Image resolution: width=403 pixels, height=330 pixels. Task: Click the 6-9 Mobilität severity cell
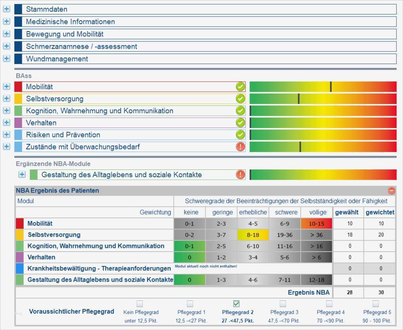[x=285, y=224]
